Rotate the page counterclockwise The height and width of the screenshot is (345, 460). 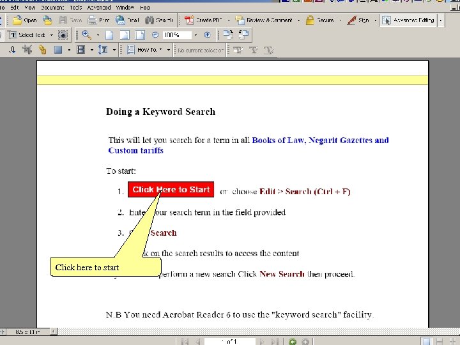pos(243,34)
